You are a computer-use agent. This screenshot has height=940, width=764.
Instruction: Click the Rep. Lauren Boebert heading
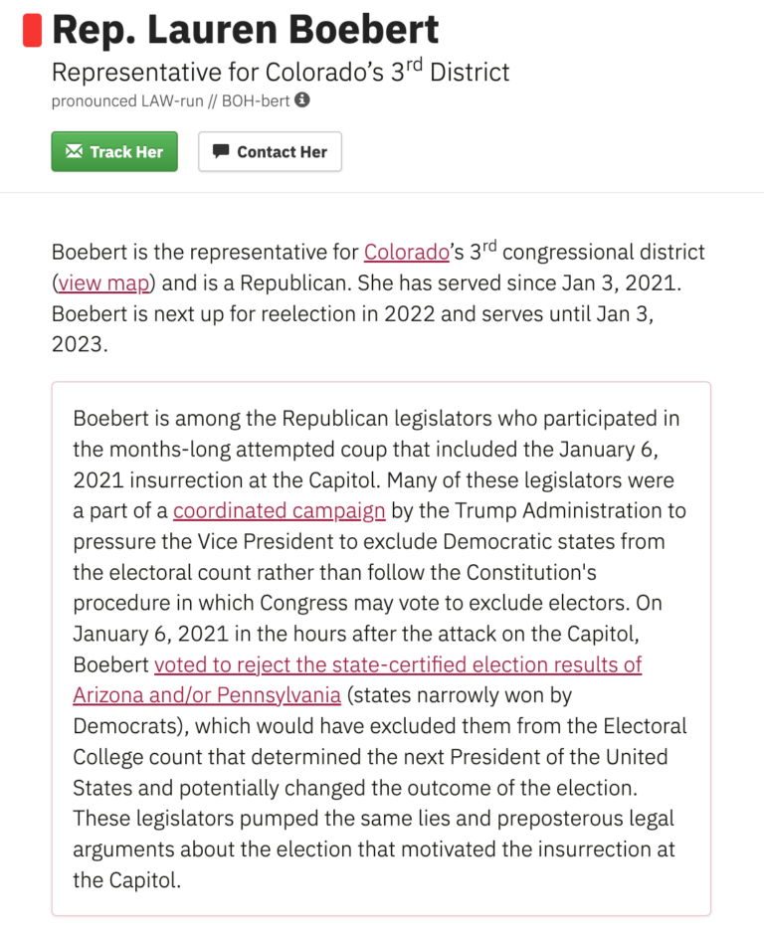(x=246, y=30)
